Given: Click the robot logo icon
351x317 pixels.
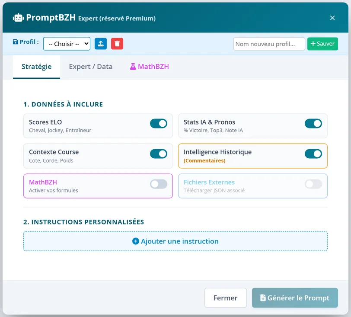Looking at the screenshot, I should 18,18.
